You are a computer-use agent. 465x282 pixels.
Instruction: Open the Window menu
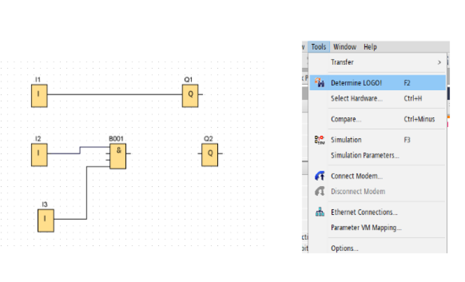345,47
